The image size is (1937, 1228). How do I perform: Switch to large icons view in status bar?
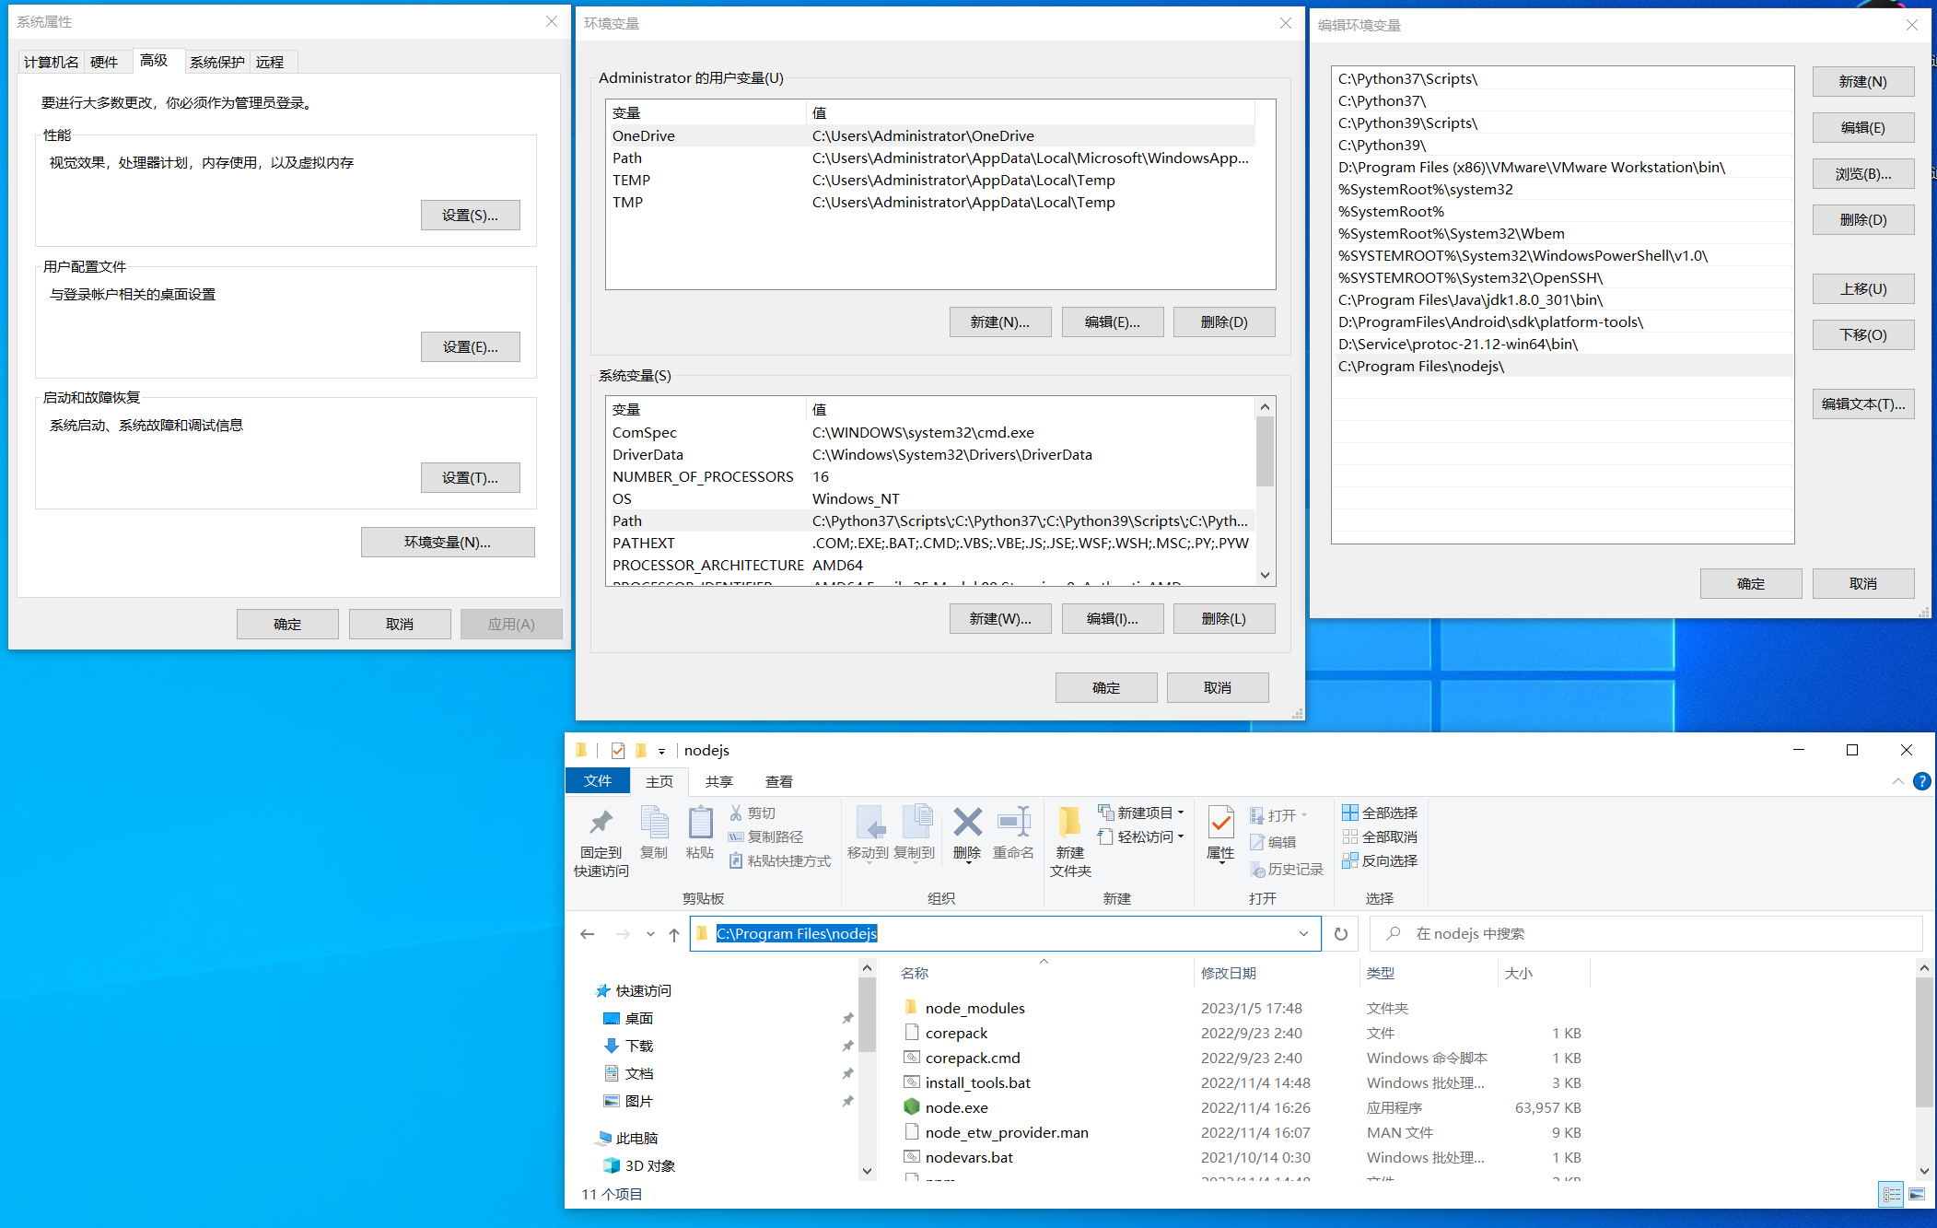(x=1917, y=1194)
